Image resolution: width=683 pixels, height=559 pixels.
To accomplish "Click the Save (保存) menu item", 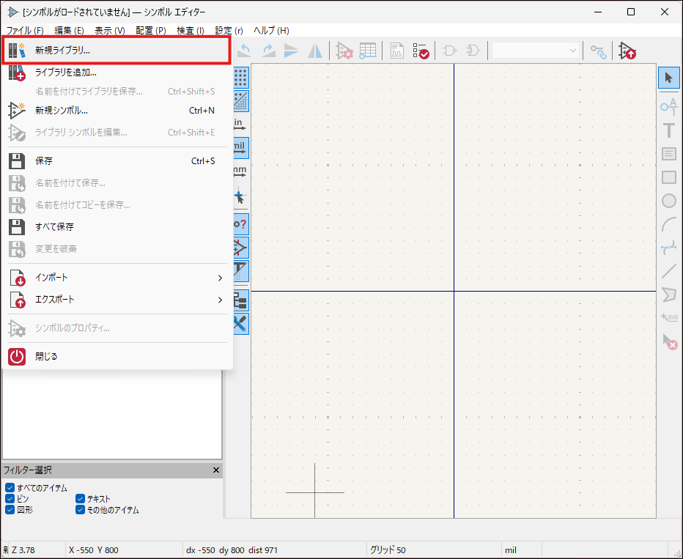I will click(44, 161).
